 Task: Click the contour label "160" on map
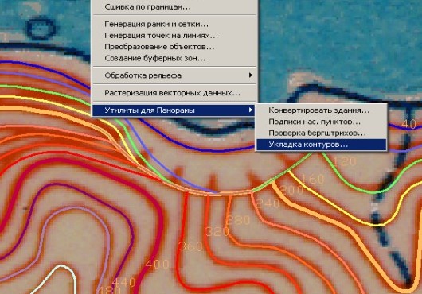312,179
